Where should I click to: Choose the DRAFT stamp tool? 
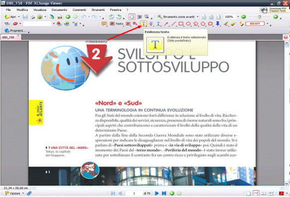pos(255,24)
